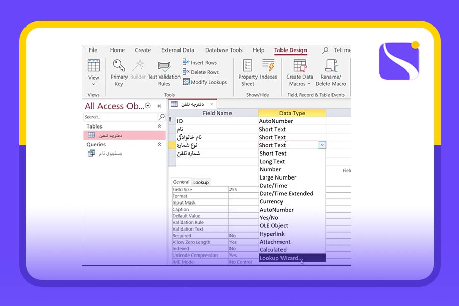
Task: Click the Field Name column header
Action: click(217, 113)
